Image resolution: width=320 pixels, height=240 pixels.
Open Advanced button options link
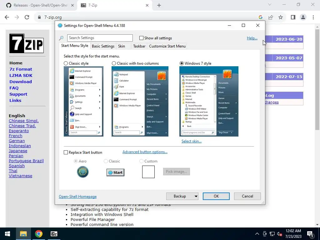(145, 152)
